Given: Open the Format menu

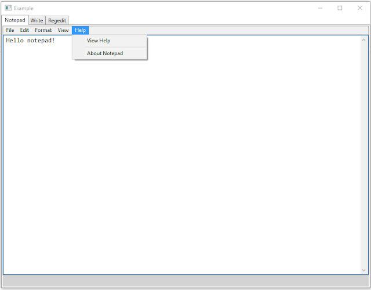Looking at the screenshot, I should (43, 30).
